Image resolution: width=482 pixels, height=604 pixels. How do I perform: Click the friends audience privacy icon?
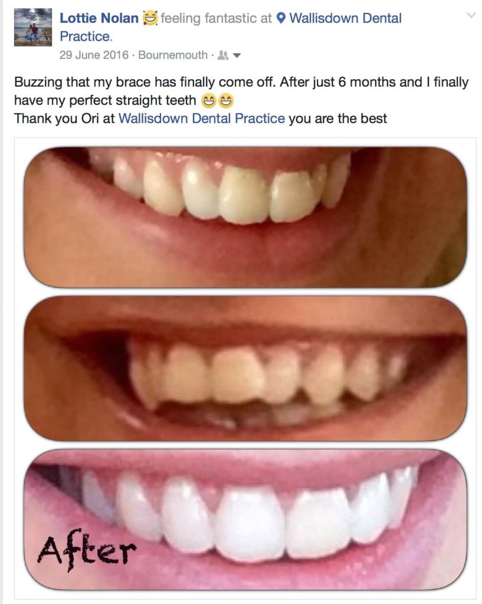222,55
